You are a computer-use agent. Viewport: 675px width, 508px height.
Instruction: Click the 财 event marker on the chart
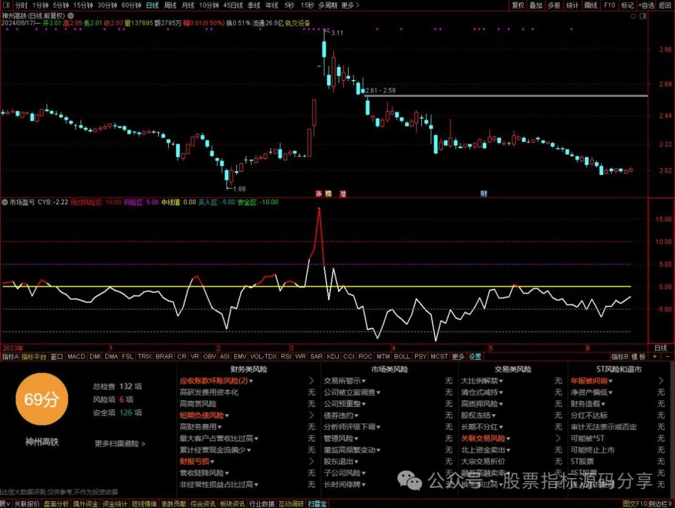click(x=483, y=194)
